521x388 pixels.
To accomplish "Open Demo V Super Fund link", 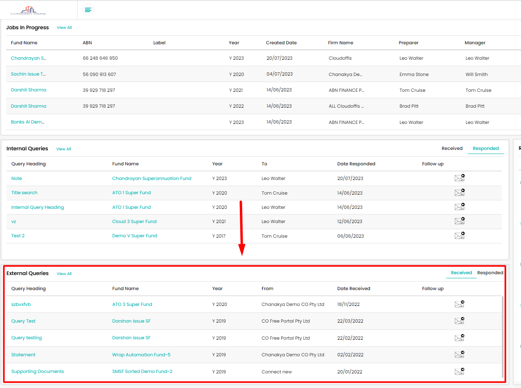I will 135,236.
